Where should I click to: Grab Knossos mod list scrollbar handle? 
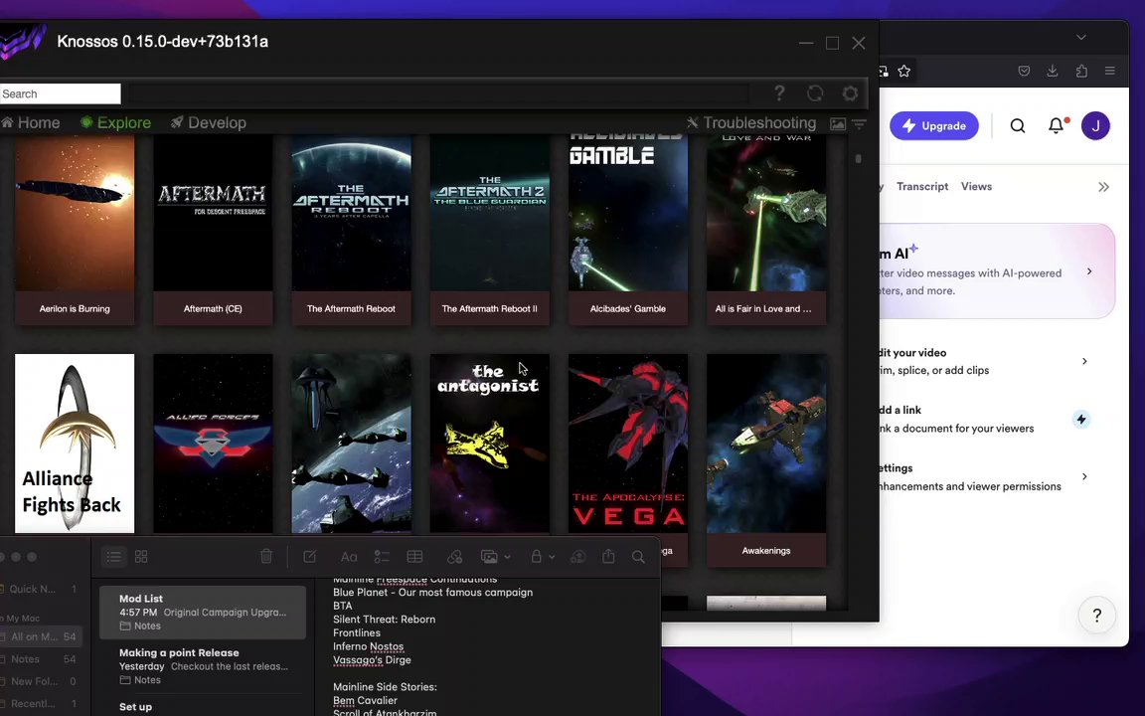[x=859, y=158]
